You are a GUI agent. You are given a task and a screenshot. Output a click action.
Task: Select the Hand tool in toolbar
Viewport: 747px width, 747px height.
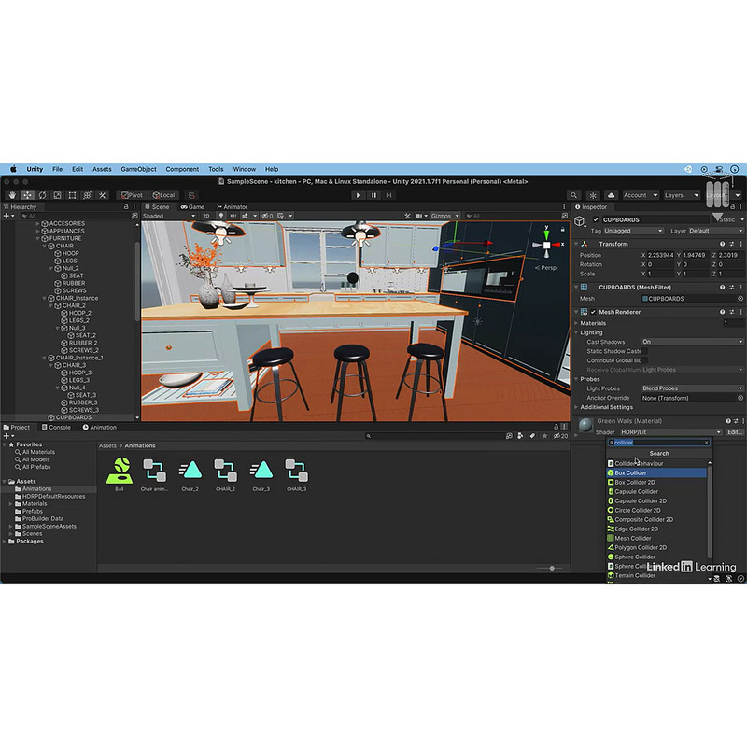point(12,195)
